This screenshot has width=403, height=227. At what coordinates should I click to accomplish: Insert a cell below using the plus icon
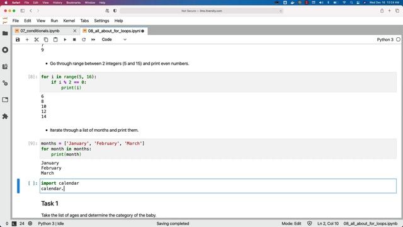click(x=27, y=40)
